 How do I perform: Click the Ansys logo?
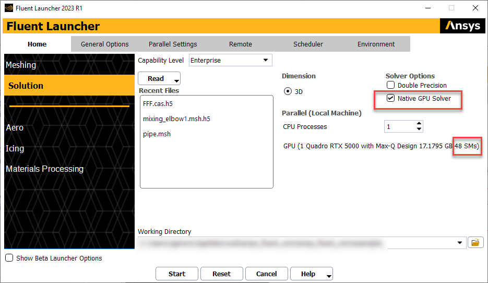coord(462,26)
